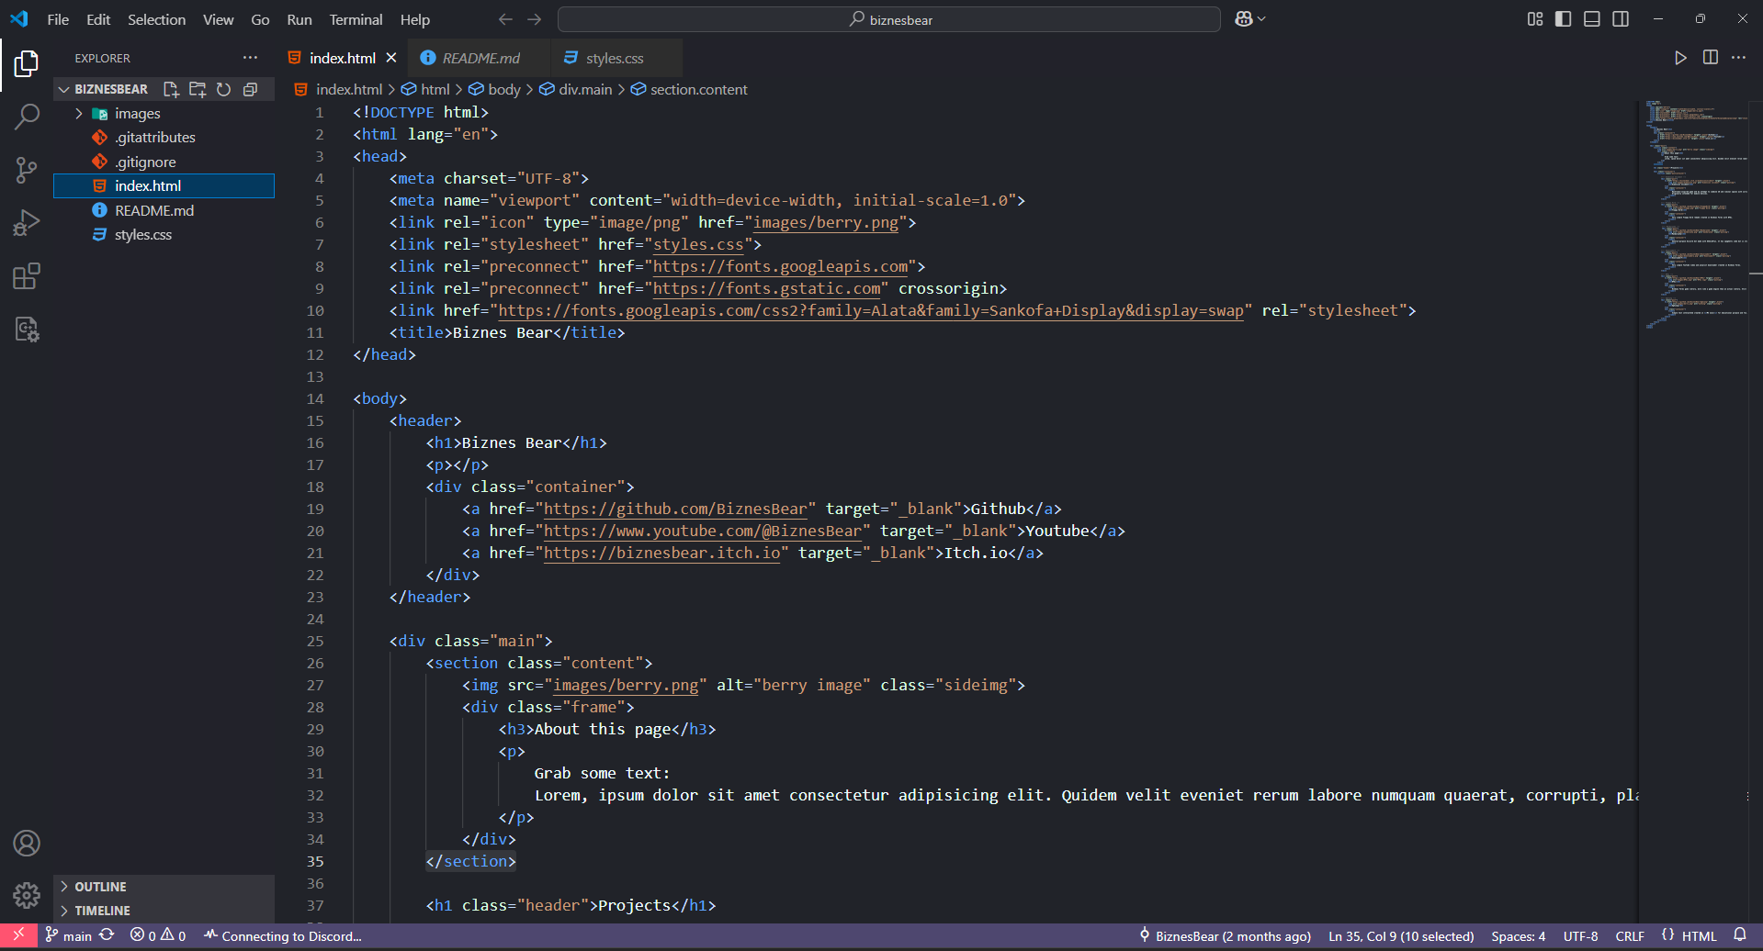
Task: Open the biznesbear.itch.io link in code
Action: (661, 553)
